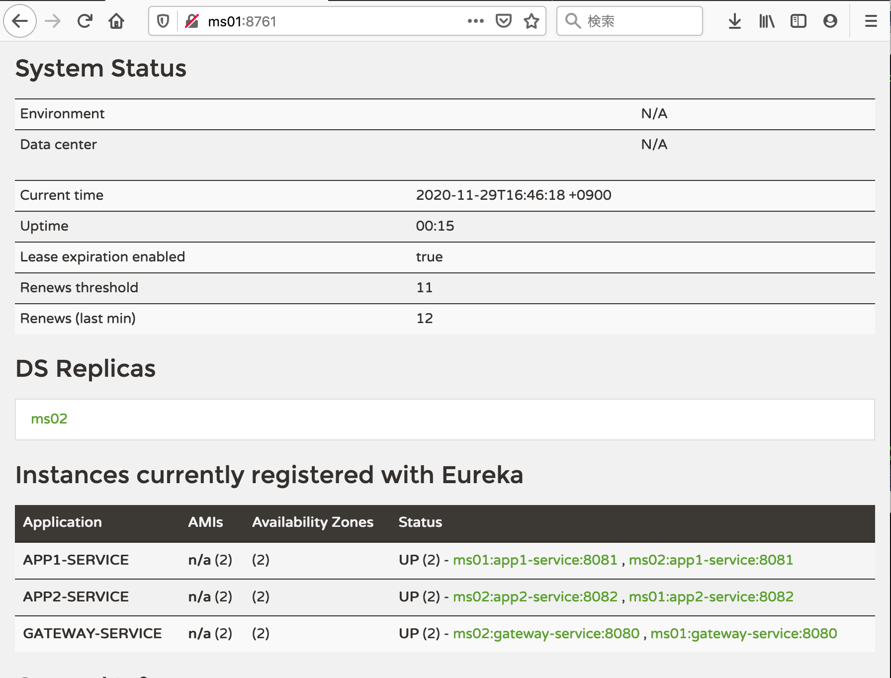Open page actions three-dot menu
Viewport: 891px width, 678px height.
click(476, 21)
